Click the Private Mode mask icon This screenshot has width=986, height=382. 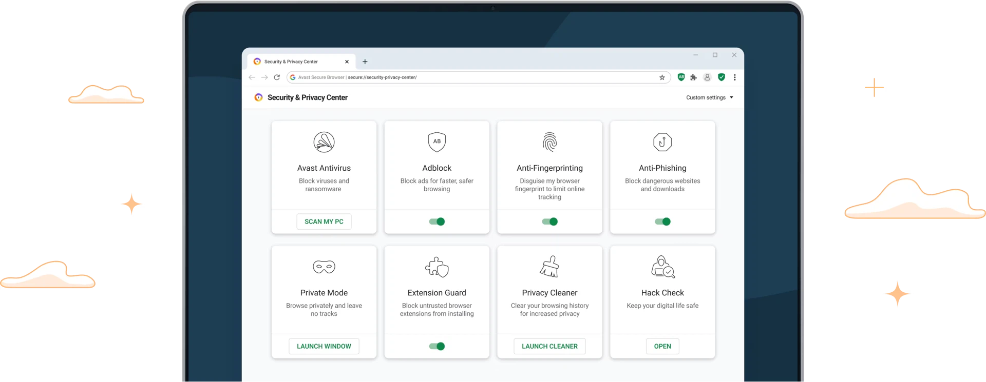coord(324,267)
